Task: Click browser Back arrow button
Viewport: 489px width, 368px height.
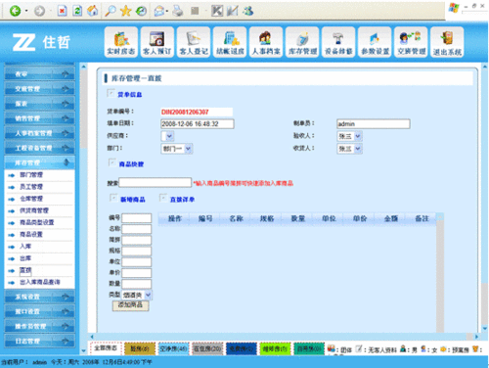Action: coord(15,11)
